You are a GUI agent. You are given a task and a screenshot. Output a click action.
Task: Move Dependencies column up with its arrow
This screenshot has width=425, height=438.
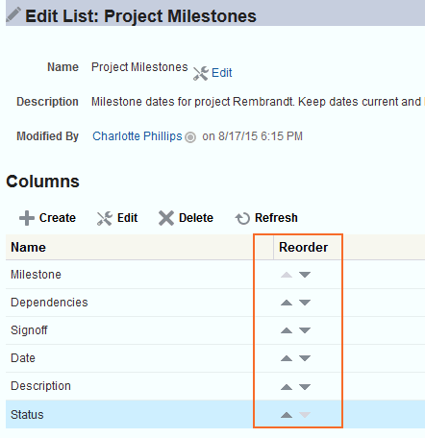(x=287, y=303)
